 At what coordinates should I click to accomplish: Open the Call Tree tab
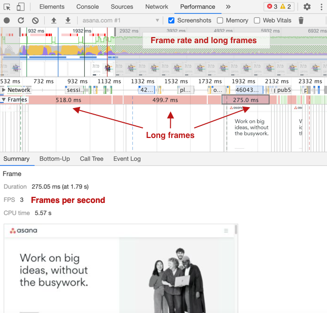[x=92, y=159]
